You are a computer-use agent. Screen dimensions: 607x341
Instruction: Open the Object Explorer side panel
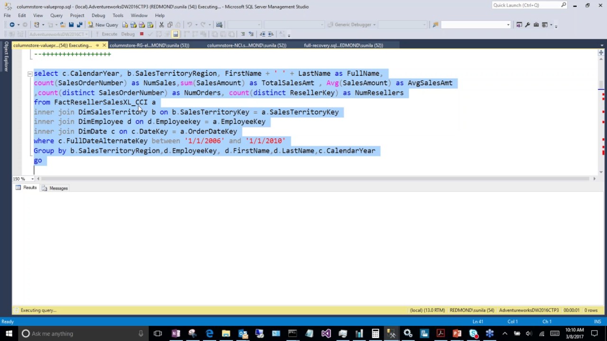point(6,56)
